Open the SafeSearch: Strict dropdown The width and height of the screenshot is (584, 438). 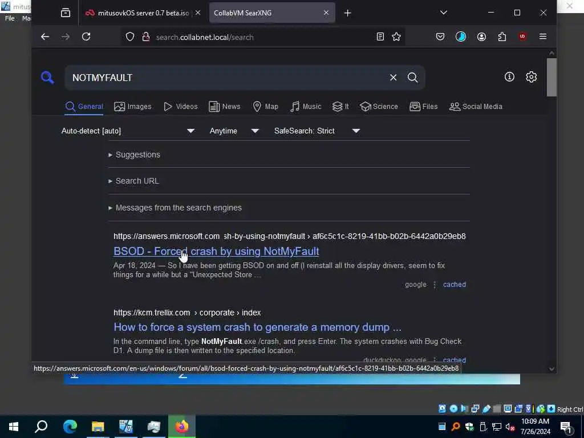tap(317, 131)
